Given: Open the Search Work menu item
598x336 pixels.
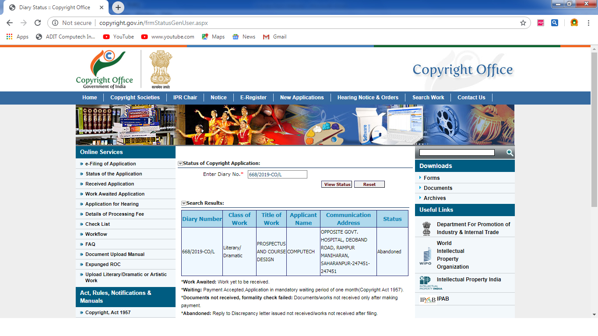Looking at the screenshot, I should (x=428, y=98).
